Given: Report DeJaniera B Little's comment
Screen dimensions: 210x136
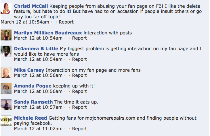Looking at the screenshot, I should click(79, 59).
